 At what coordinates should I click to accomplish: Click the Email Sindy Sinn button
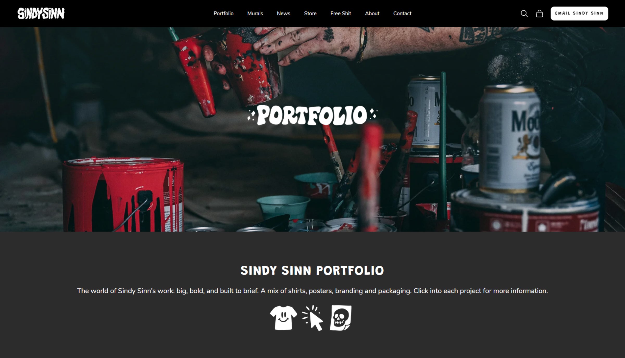coord(579,14)
